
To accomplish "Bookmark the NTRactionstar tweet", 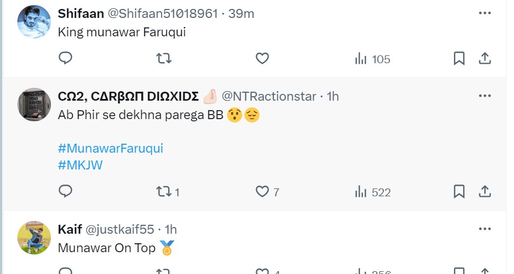I will click(x=459, y=192).
